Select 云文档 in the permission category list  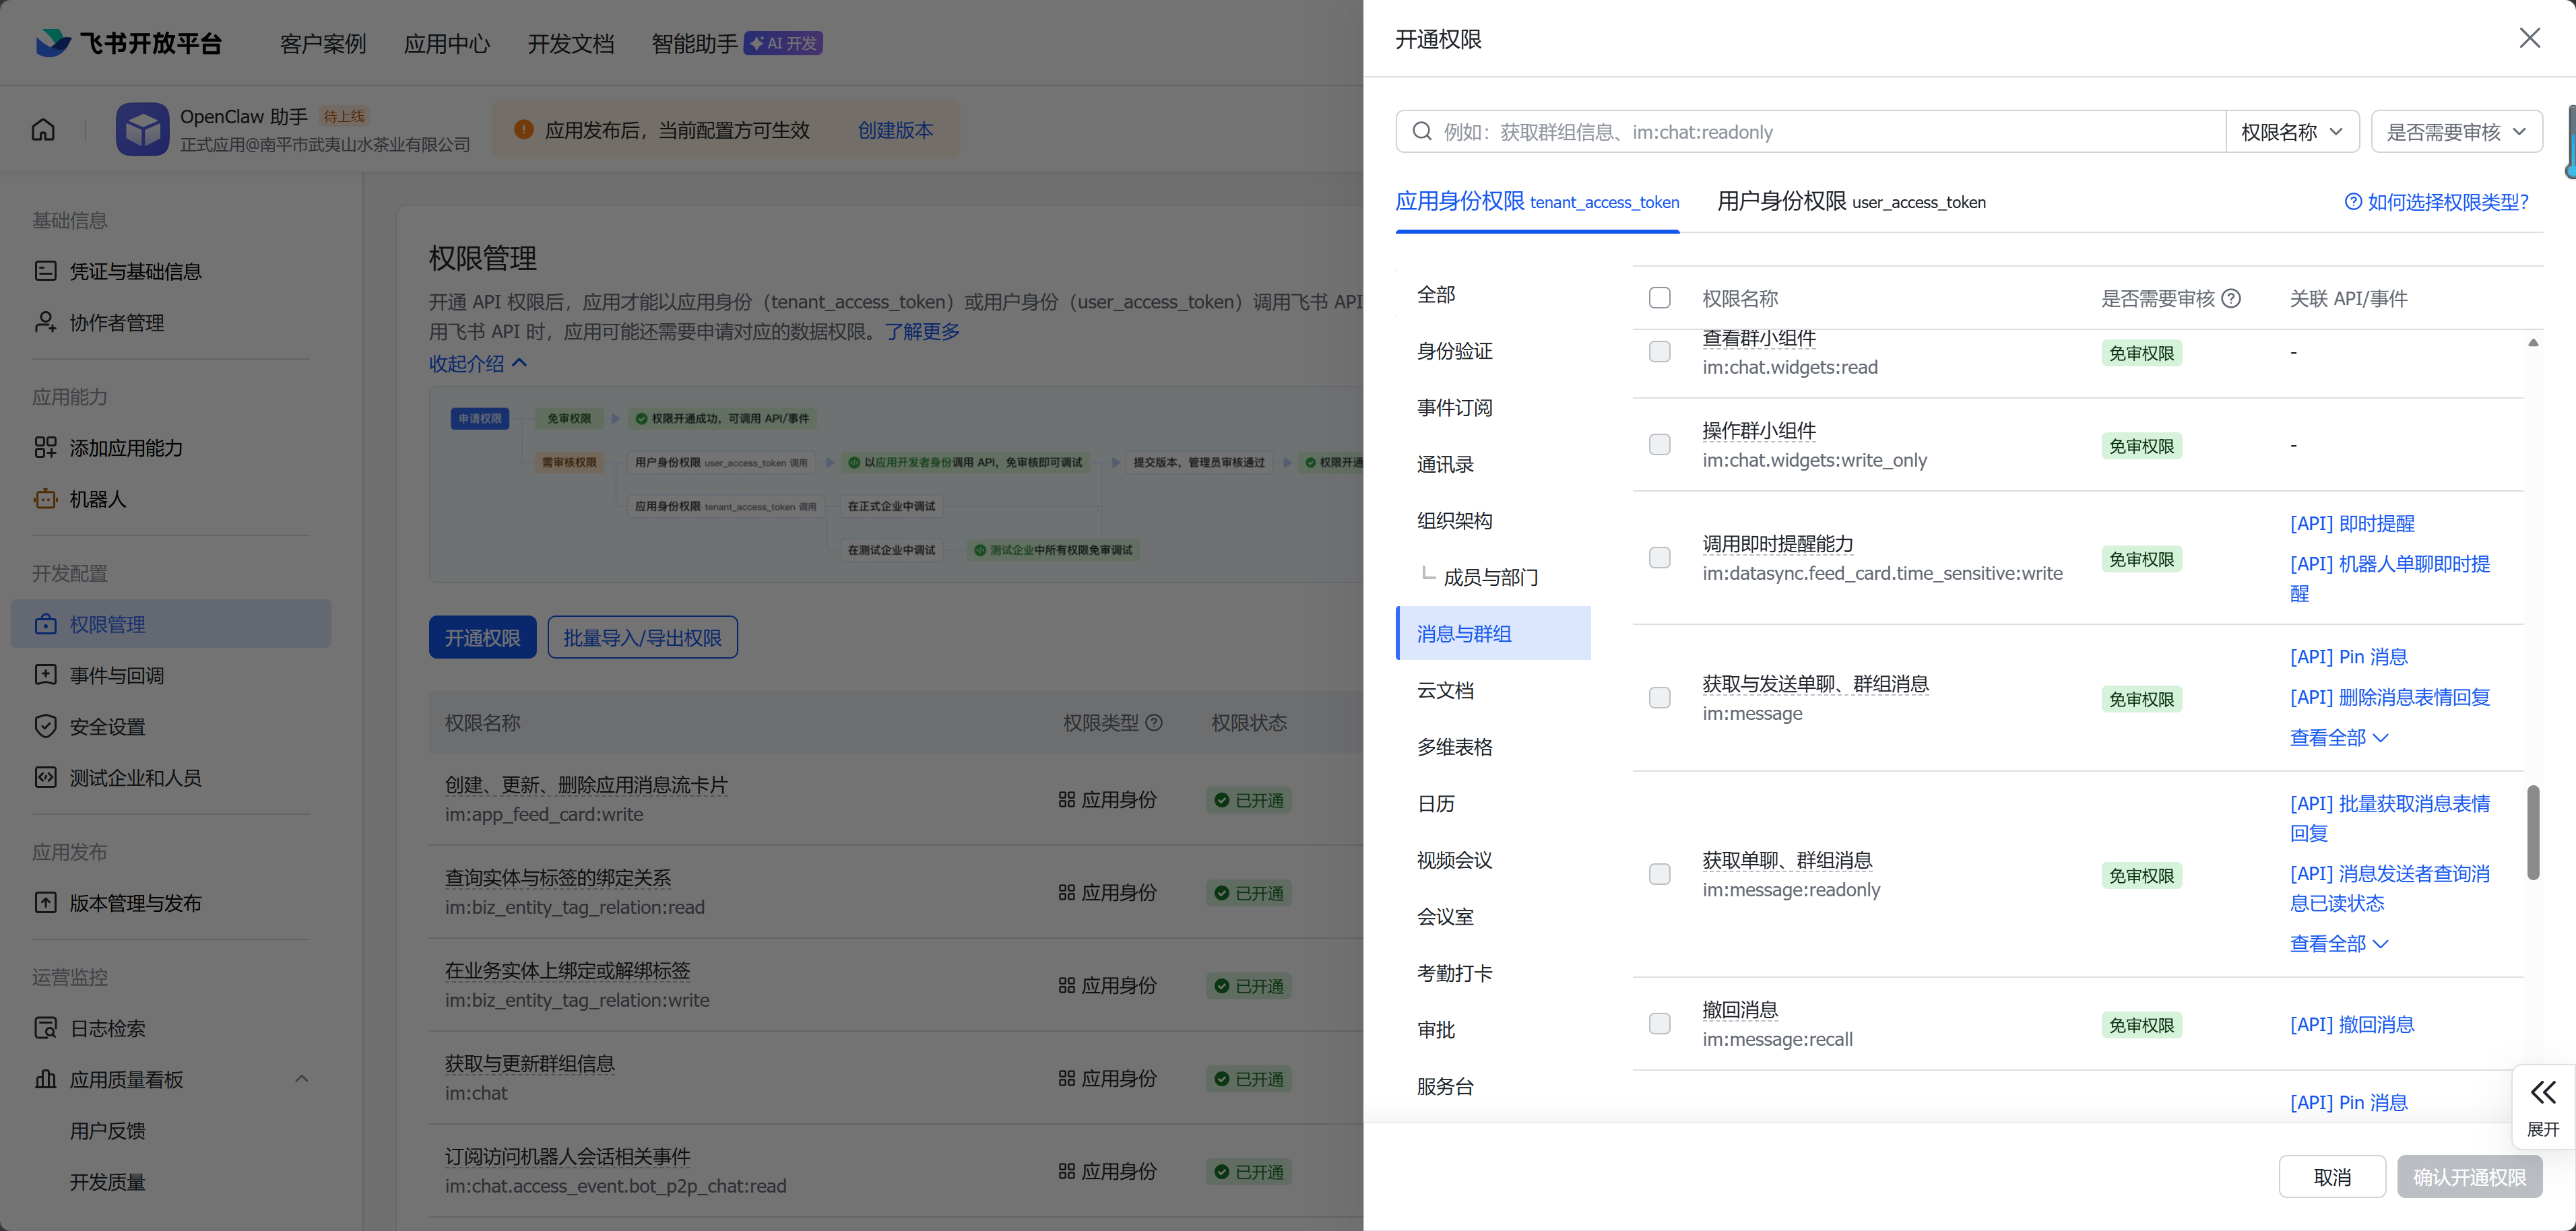pos(1445,690)
